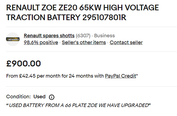
Task: Click the Renault seller logo thumbnail
Action: click(13, 39)
